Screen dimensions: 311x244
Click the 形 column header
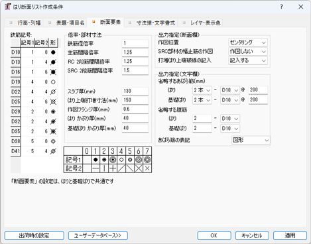(x=53, y=42)
